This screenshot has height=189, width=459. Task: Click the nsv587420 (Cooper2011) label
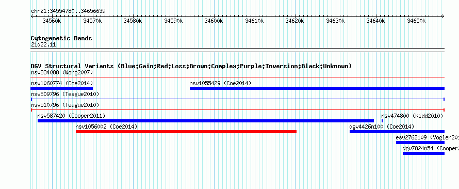(x=71, y=116)
